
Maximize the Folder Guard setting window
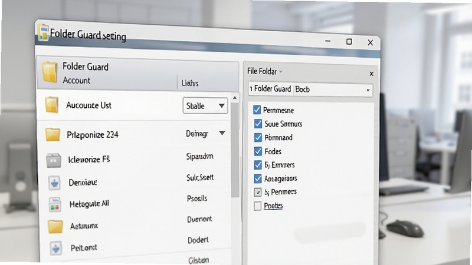click(349, 42)
